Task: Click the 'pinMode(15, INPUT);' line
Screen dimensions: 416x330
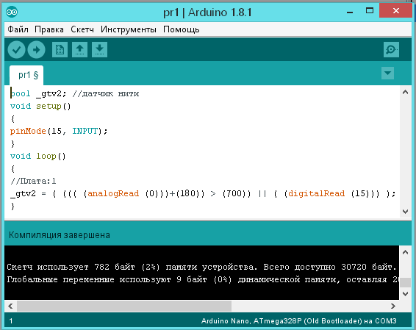Action: [59, 131]
